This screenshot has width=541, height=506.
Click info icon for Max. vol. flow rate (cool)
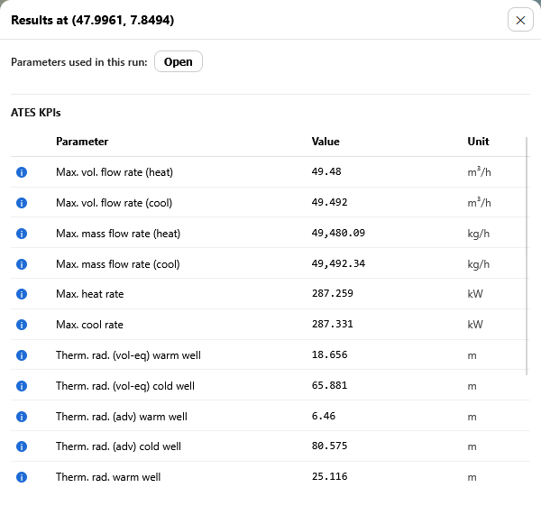coord(22,203)
